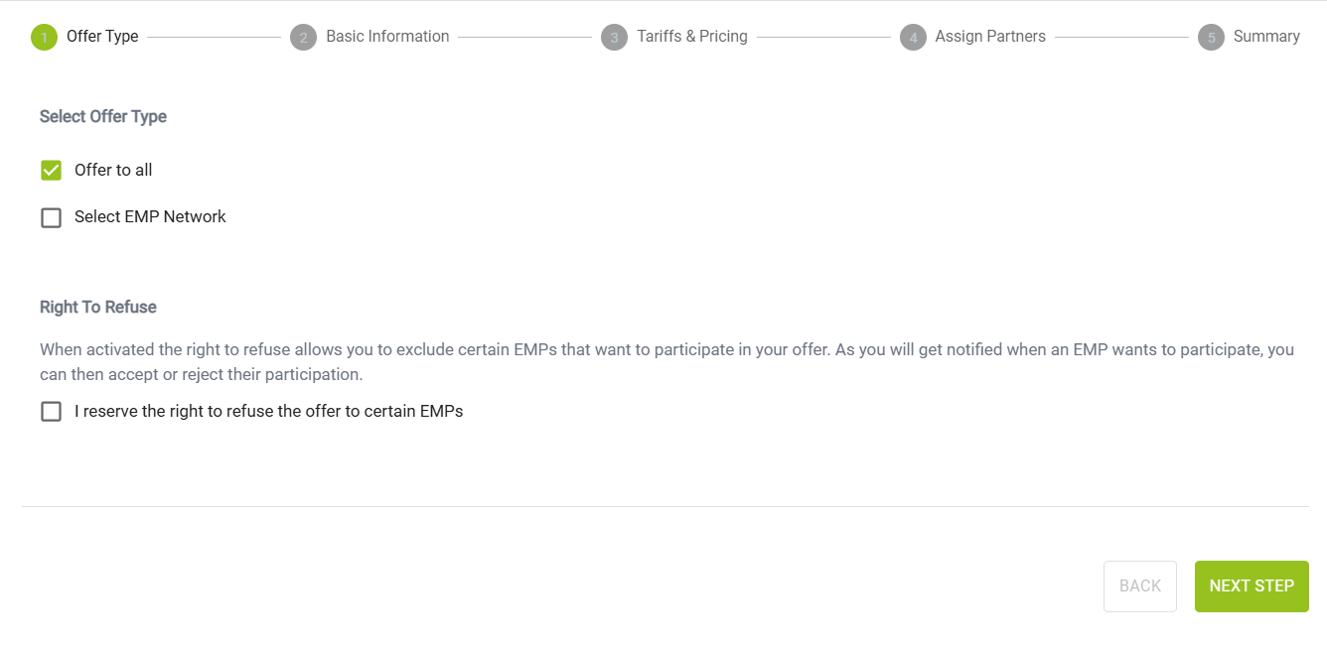Click the 'Select EMP Network' label text
Viewport: 1327px width, 647px height.
coord(150,217)
